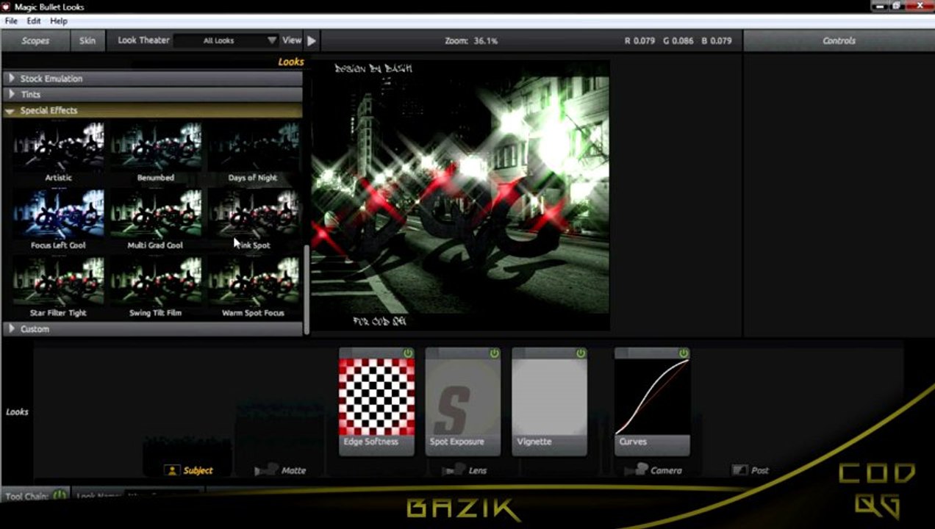Apply the Swing Tilt Film look
This screenshot has height=529, width=935.
point(156,287)
